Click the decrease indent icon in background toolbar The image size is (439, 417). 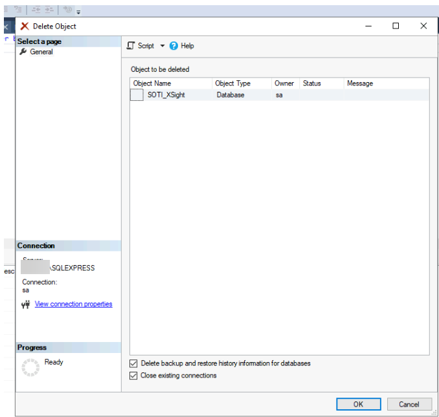coord(36,10)
